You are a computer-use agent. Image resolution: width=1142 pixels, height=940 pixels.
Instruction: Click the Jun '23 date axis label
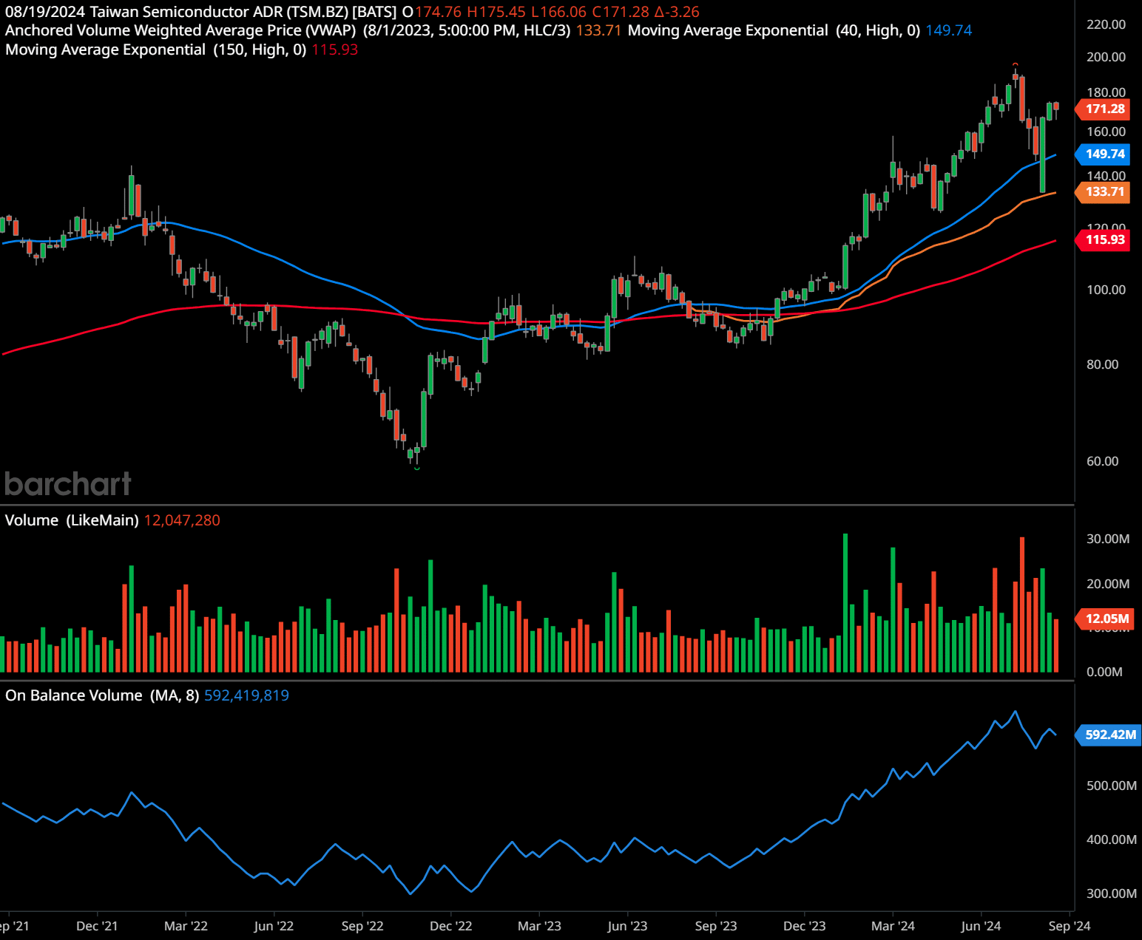click(x=627, y=926)
